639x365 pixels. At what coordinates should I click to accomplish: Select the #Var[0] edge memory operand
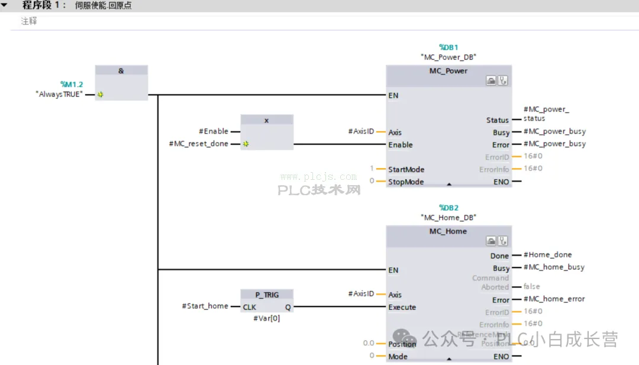click(x=266, y=318)
